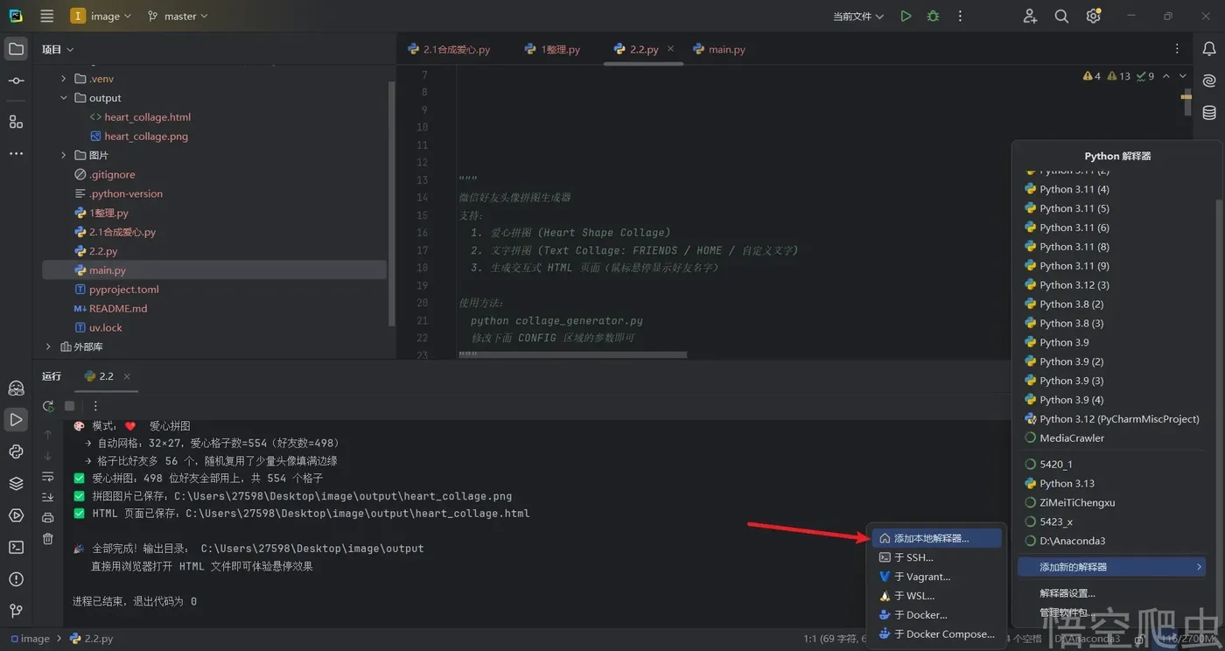Select the ZiMeiTiChengxu interpreter
The width and height of the screenshot is (1225, 651).
coord(1111,503)
